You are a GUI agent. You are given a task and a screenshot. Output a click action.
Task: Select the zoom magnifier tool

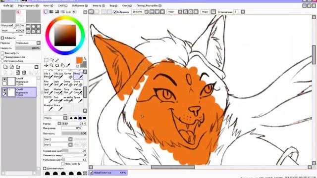52,65
